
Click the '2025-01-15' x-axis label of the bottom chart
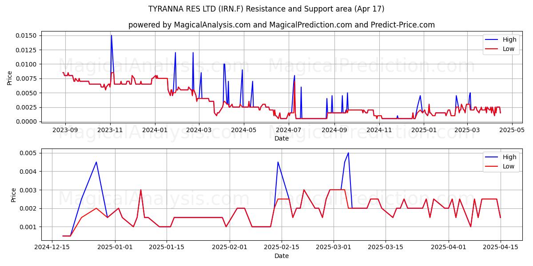point(167,247)
